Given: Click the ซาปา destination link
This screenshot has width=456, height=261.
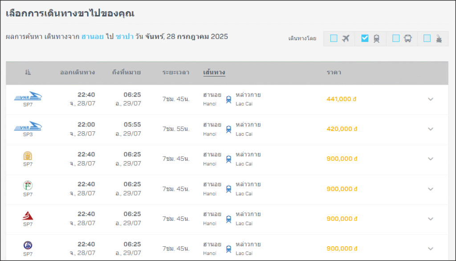Looking at the screenshot, I should tap(126, 37).
